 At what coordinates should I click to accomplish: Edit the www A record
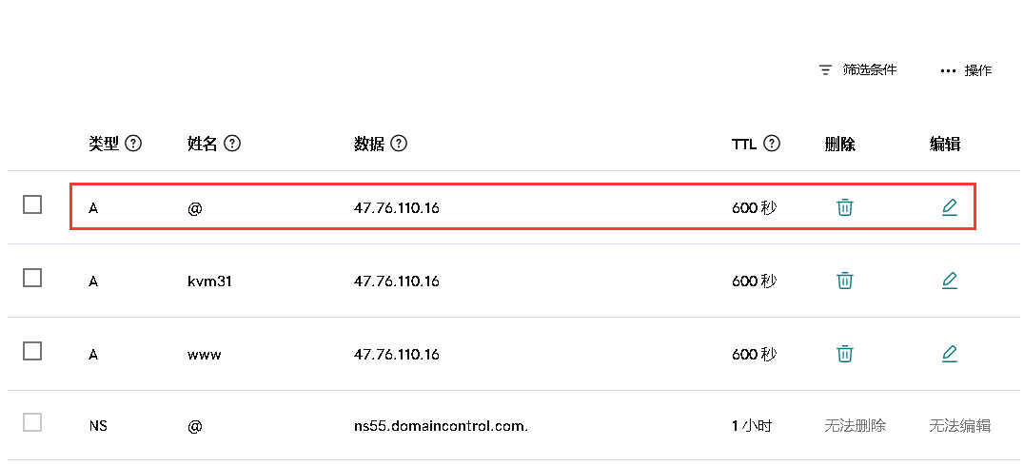[x=950, y=354]
